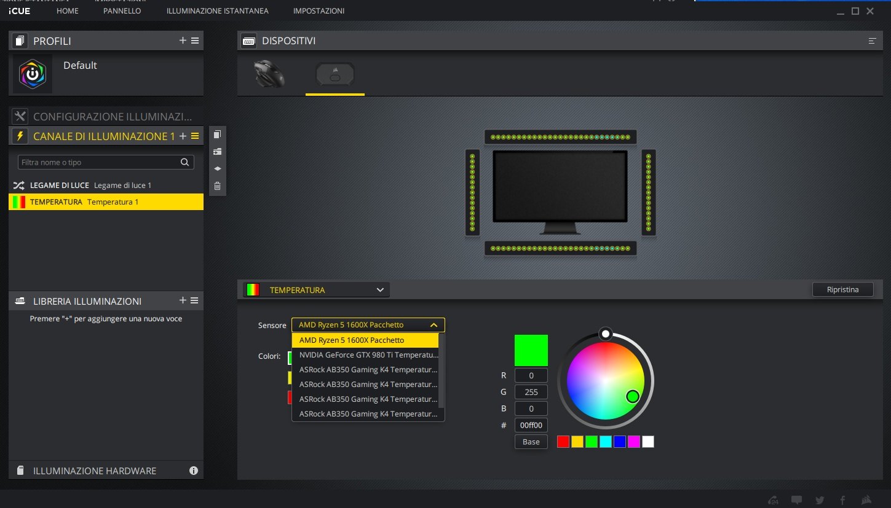This screenshot has width=891, height=508.
Task: Open the Twitter link icon
Action: [820, 499]
